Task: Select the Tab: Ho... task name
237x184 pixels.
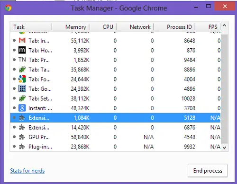Action: click(40, 50)
